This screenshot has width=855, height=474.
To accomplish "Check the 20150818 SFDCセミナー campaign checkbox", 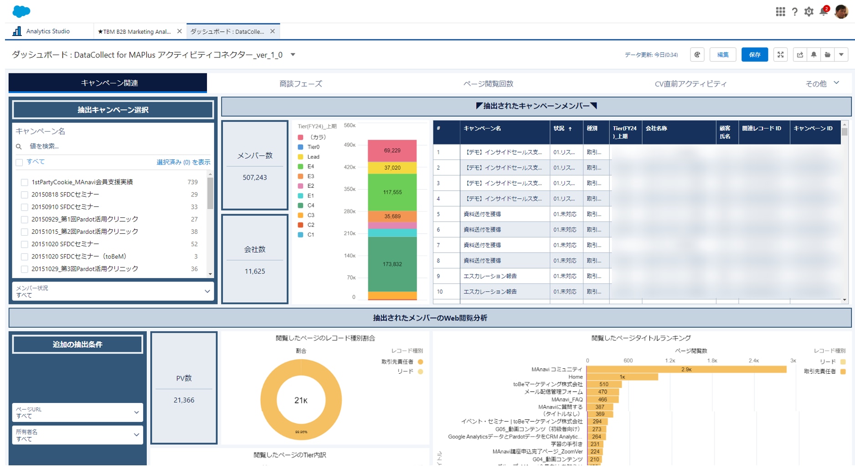I will 25,195.
